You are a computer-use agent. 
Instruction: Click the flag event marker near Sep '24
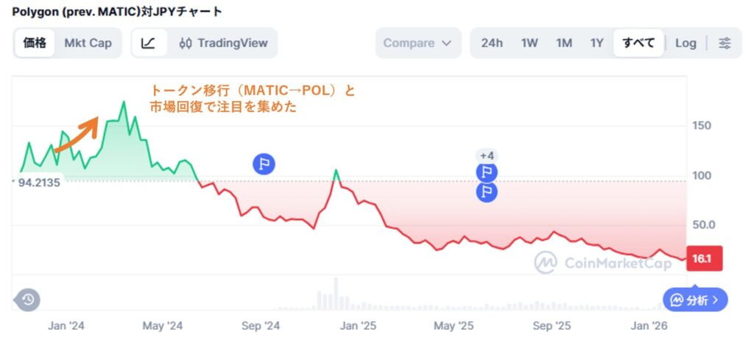[264, 163]
